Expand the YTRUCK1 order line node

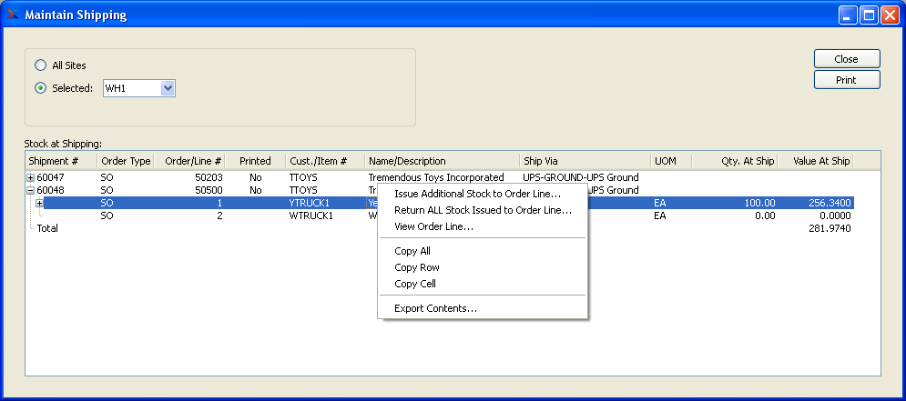point(39,203)
